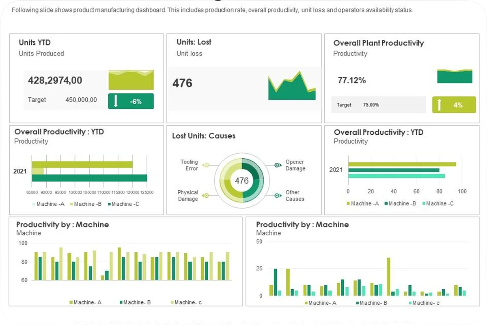The height and width of the screenshot is (325, 487).
Task: Click the Overall Plant Productivity mini area chart
Action: click(455, 76)
